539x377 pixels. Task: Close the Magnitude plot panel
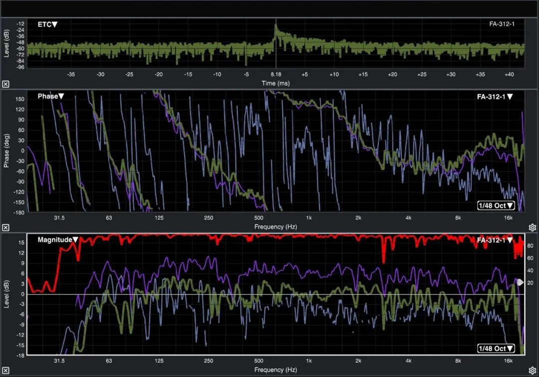coord(5,372)
